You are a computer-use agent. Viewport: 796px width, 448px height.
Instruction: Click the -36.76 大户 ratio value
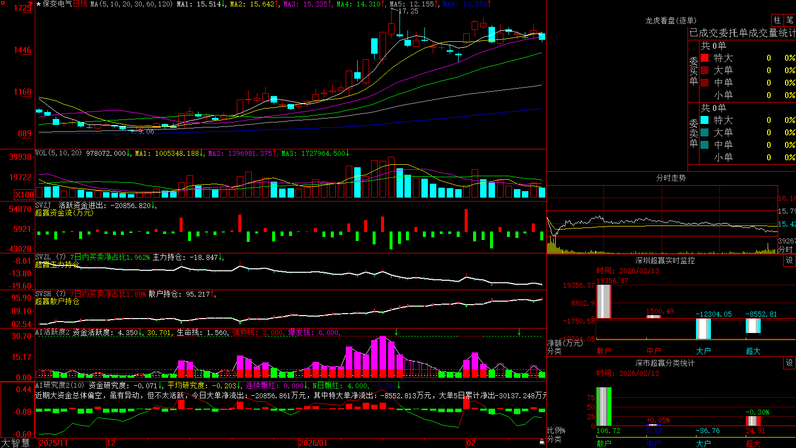708,431
